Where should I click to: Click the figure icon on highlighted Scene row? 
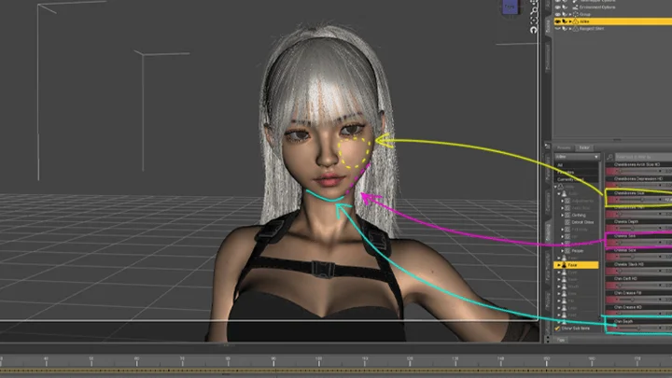point(576,21)
